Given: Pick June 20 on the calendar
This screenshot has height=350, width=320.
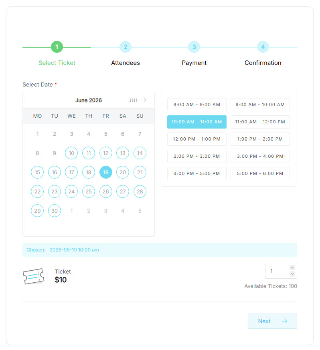Looking at the screenshot, I should pyautogui.click(x=123, y=172).
